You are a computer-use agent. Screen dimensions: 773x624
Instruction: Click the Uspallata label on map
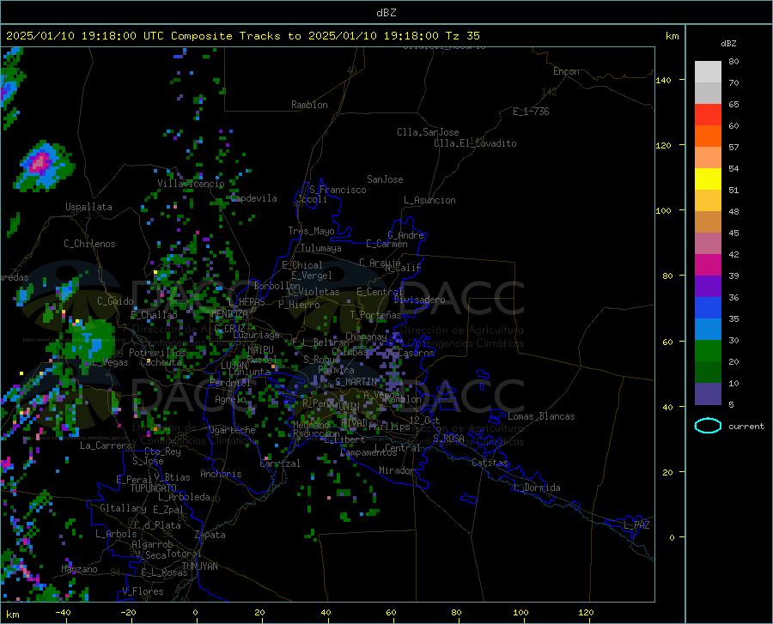(88, 207)
